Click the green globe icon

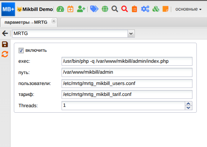point(105,9)
